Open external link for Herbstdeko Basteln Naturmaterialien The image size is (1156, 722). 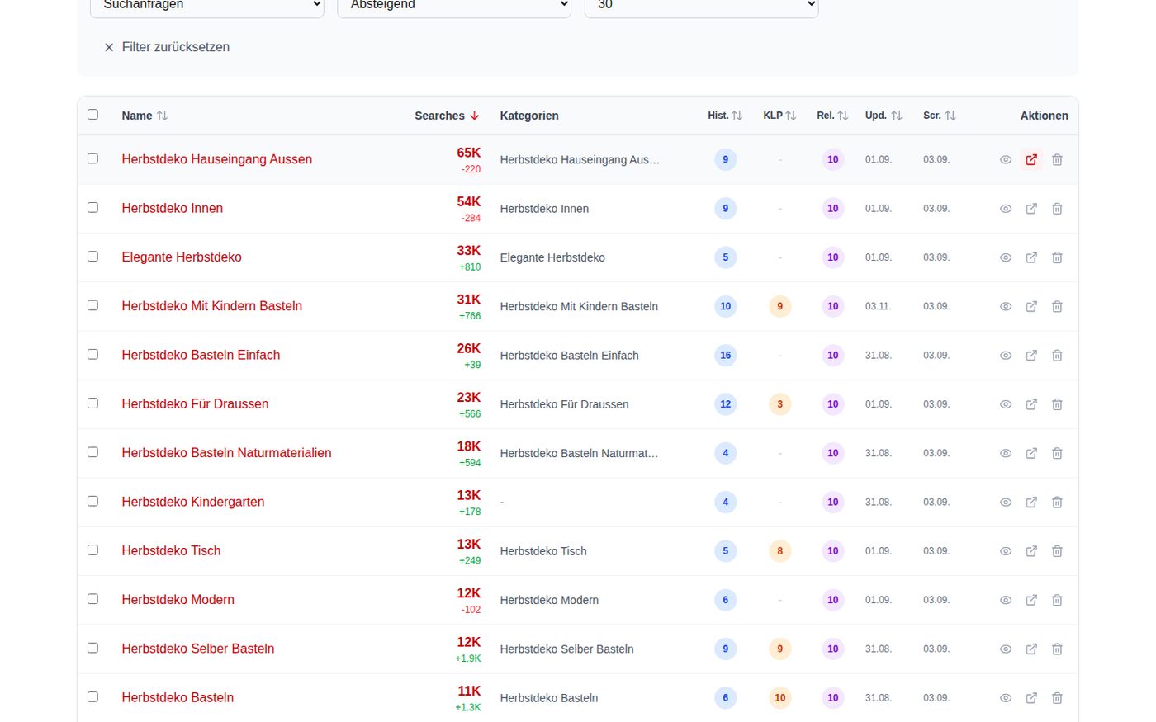(x=1031, y=453)
